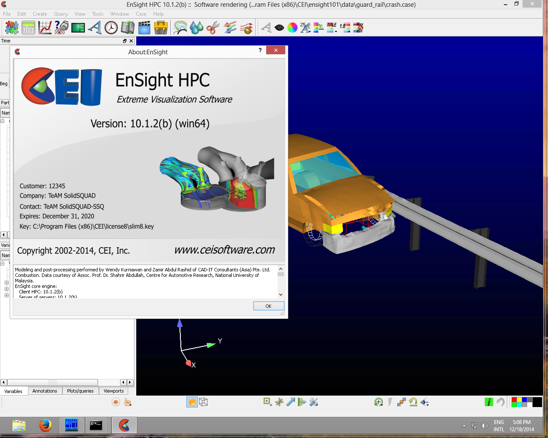Create a clip with the scissors icon
The width and height of the screenshot is (548, 438).
213,28
